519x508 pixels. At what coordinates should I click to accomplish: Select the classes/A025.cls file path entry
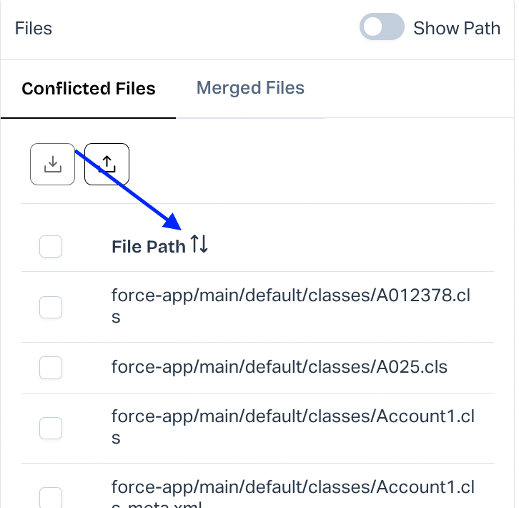(279, 367)
